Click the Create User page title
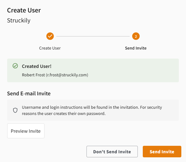186x162 pixels. coord(24,10)
